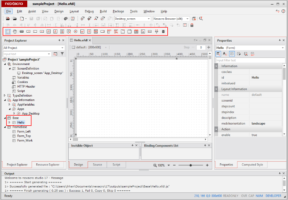
Task: Switch to the Resource Explorer tab
Action: coord(48,165)
